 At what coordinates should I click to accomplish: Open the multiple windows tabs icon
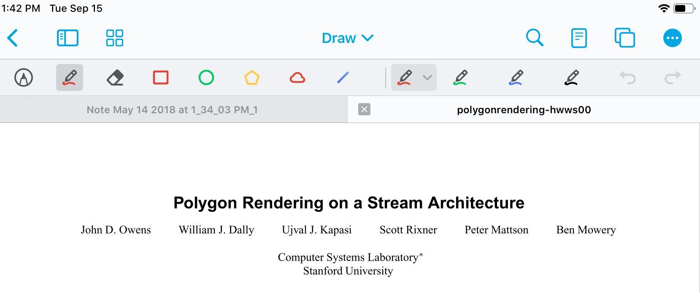(x=624, y=38)
